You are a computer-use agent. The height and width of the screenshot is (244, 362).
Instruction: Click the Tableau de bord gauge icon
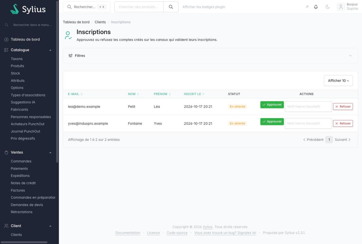point(7,39)
